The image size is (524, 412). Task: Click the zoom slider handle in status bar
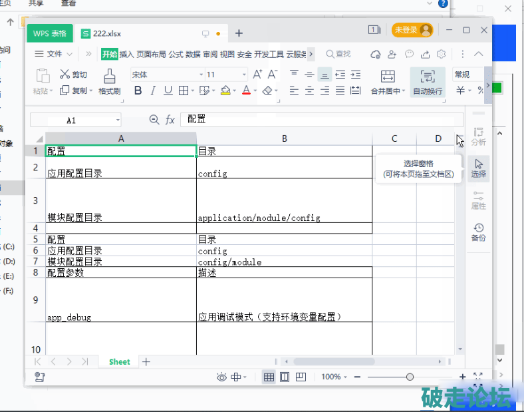coord(410,377)
